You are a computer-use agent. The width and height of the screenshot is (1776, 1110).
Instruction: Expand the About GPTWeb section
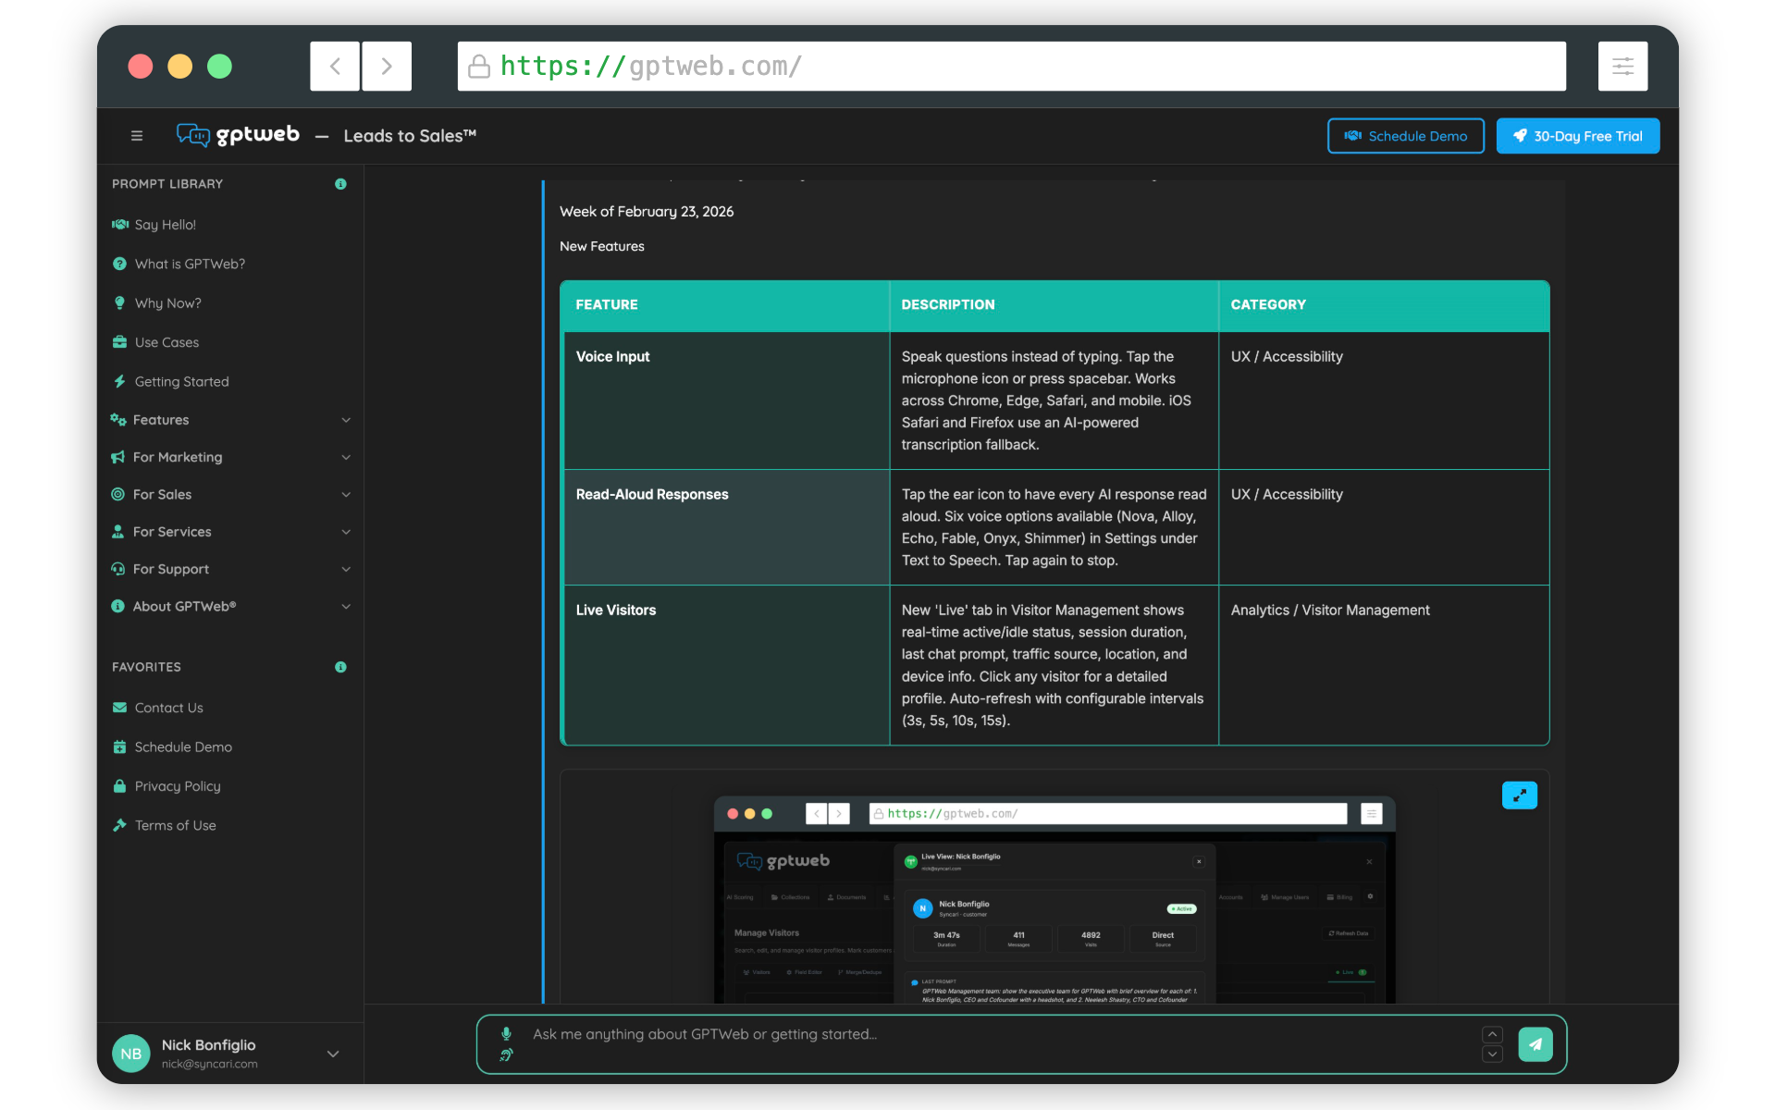[231, 607]
